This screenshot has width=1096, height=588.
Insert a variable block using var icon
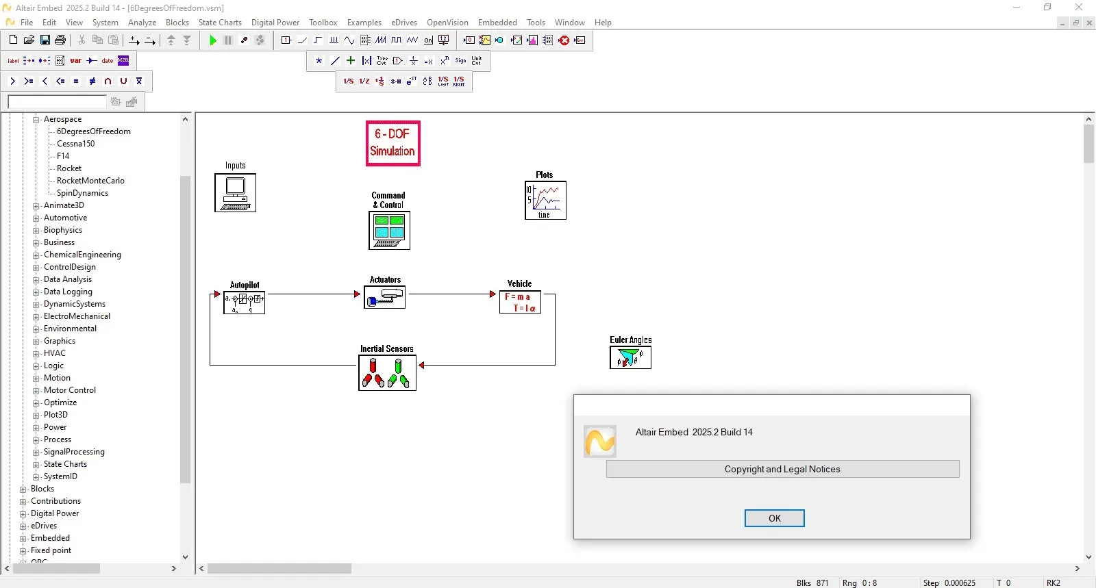(76, 61)
